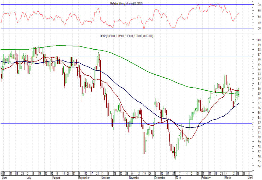Click the price axis value 7.4
Screen dimensions: 262x180
[x=259, y=166]
